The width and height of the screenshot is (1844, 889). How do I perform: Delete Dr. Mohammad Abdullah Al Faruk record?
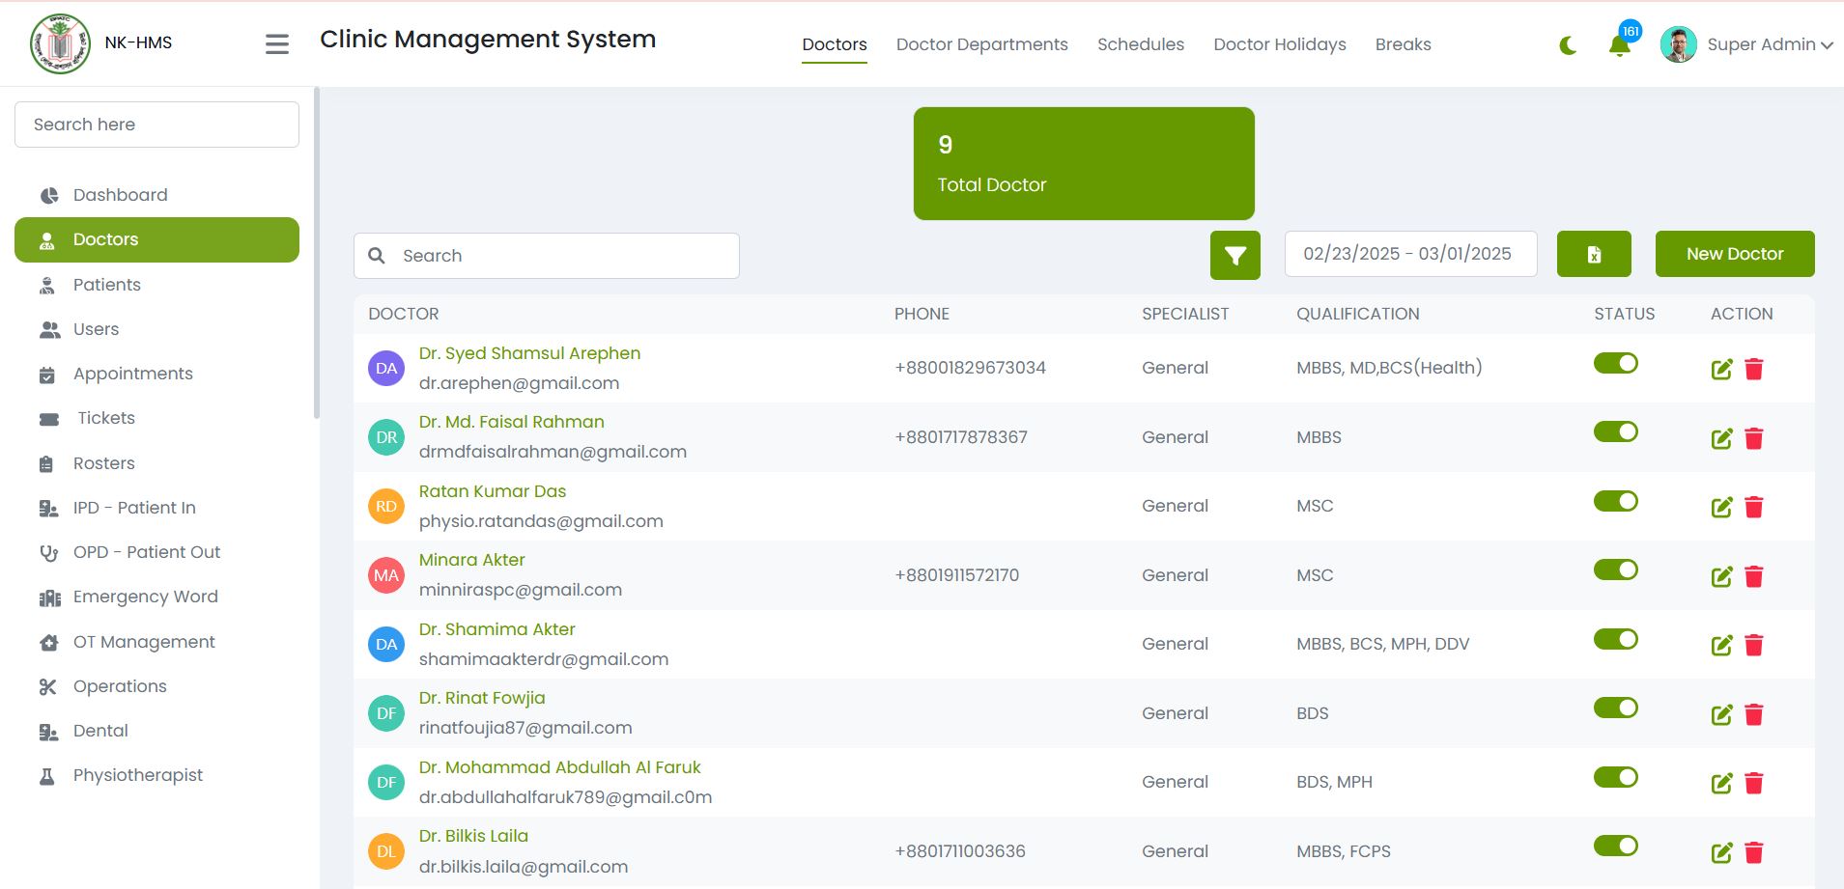[1754, 783]
